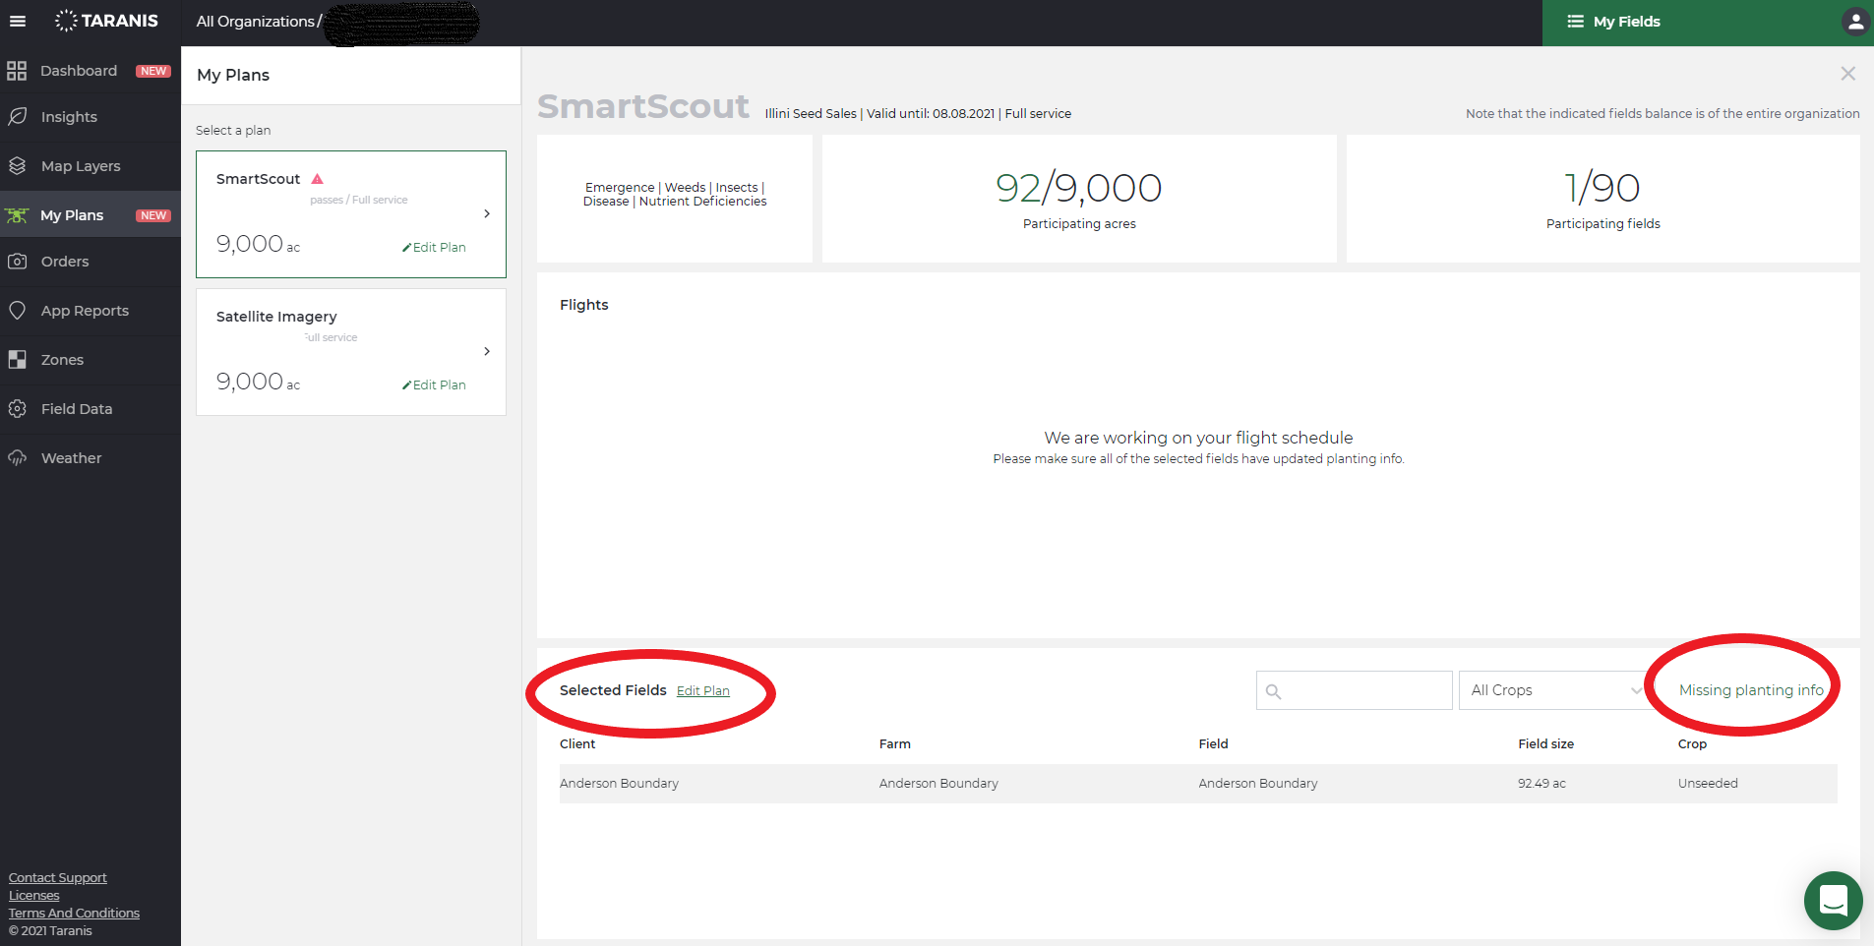Click the Field column header

coord(1214,744)
